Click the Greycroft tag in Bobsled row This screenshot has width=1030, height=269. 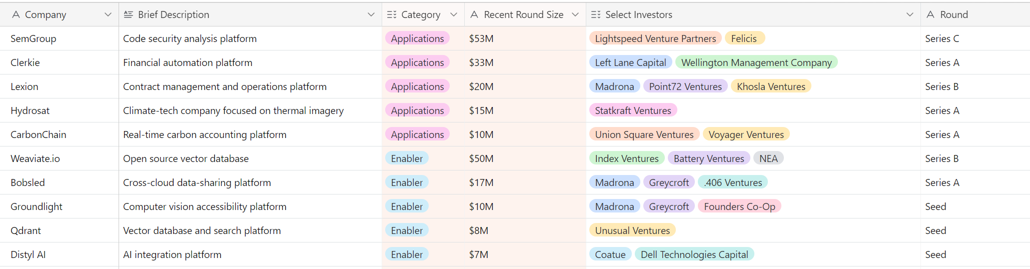(x=669, y=182)
